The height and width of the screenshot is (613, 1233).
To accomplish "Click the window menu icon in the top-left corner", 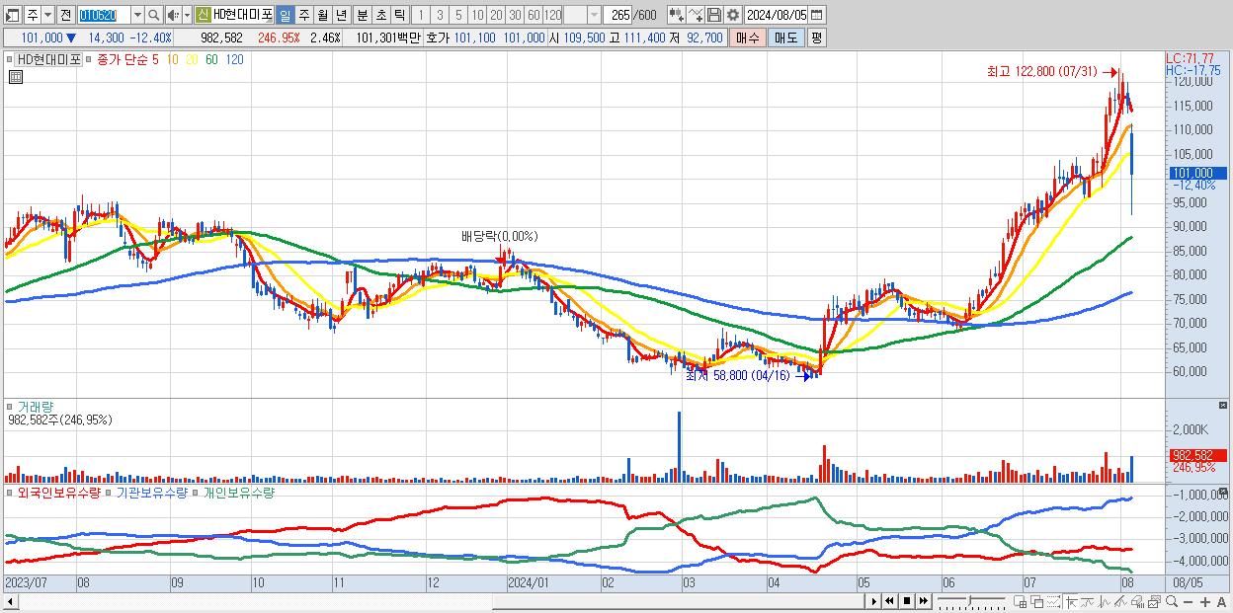I will coord(13,15).
